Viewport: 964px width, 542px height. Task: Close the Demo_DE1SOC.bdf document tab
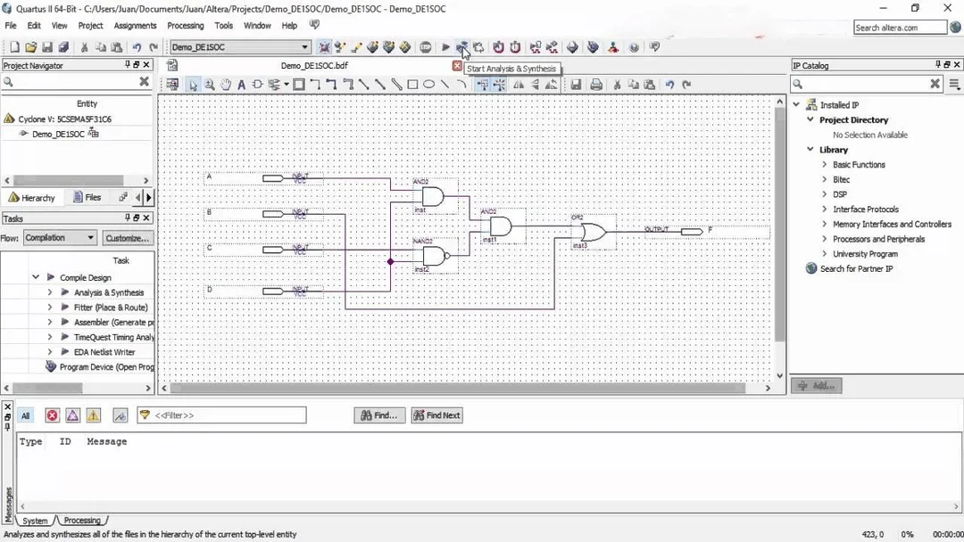457,66
